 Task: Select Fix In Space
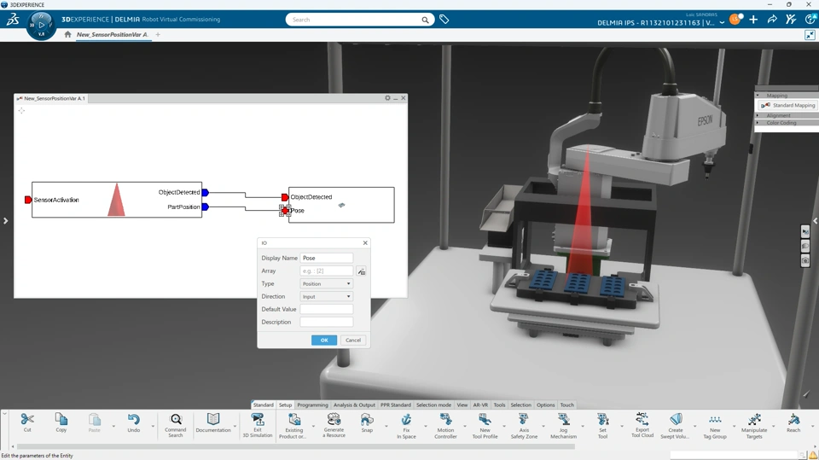[406, 426]
